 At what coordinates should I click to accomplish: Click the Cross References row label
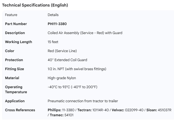20,110
